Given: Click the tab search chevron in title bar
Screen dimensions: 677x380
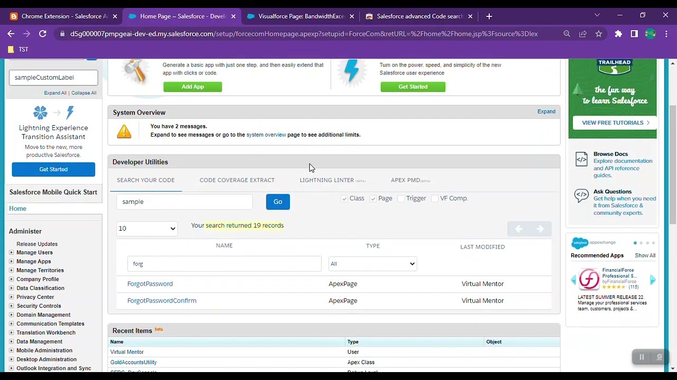Looking at the screenshot, I should click(597, 16).
